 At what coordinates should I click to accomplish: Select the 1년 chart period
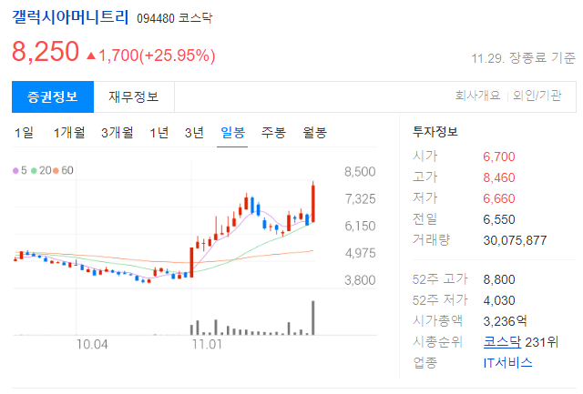tap(159, 133)
